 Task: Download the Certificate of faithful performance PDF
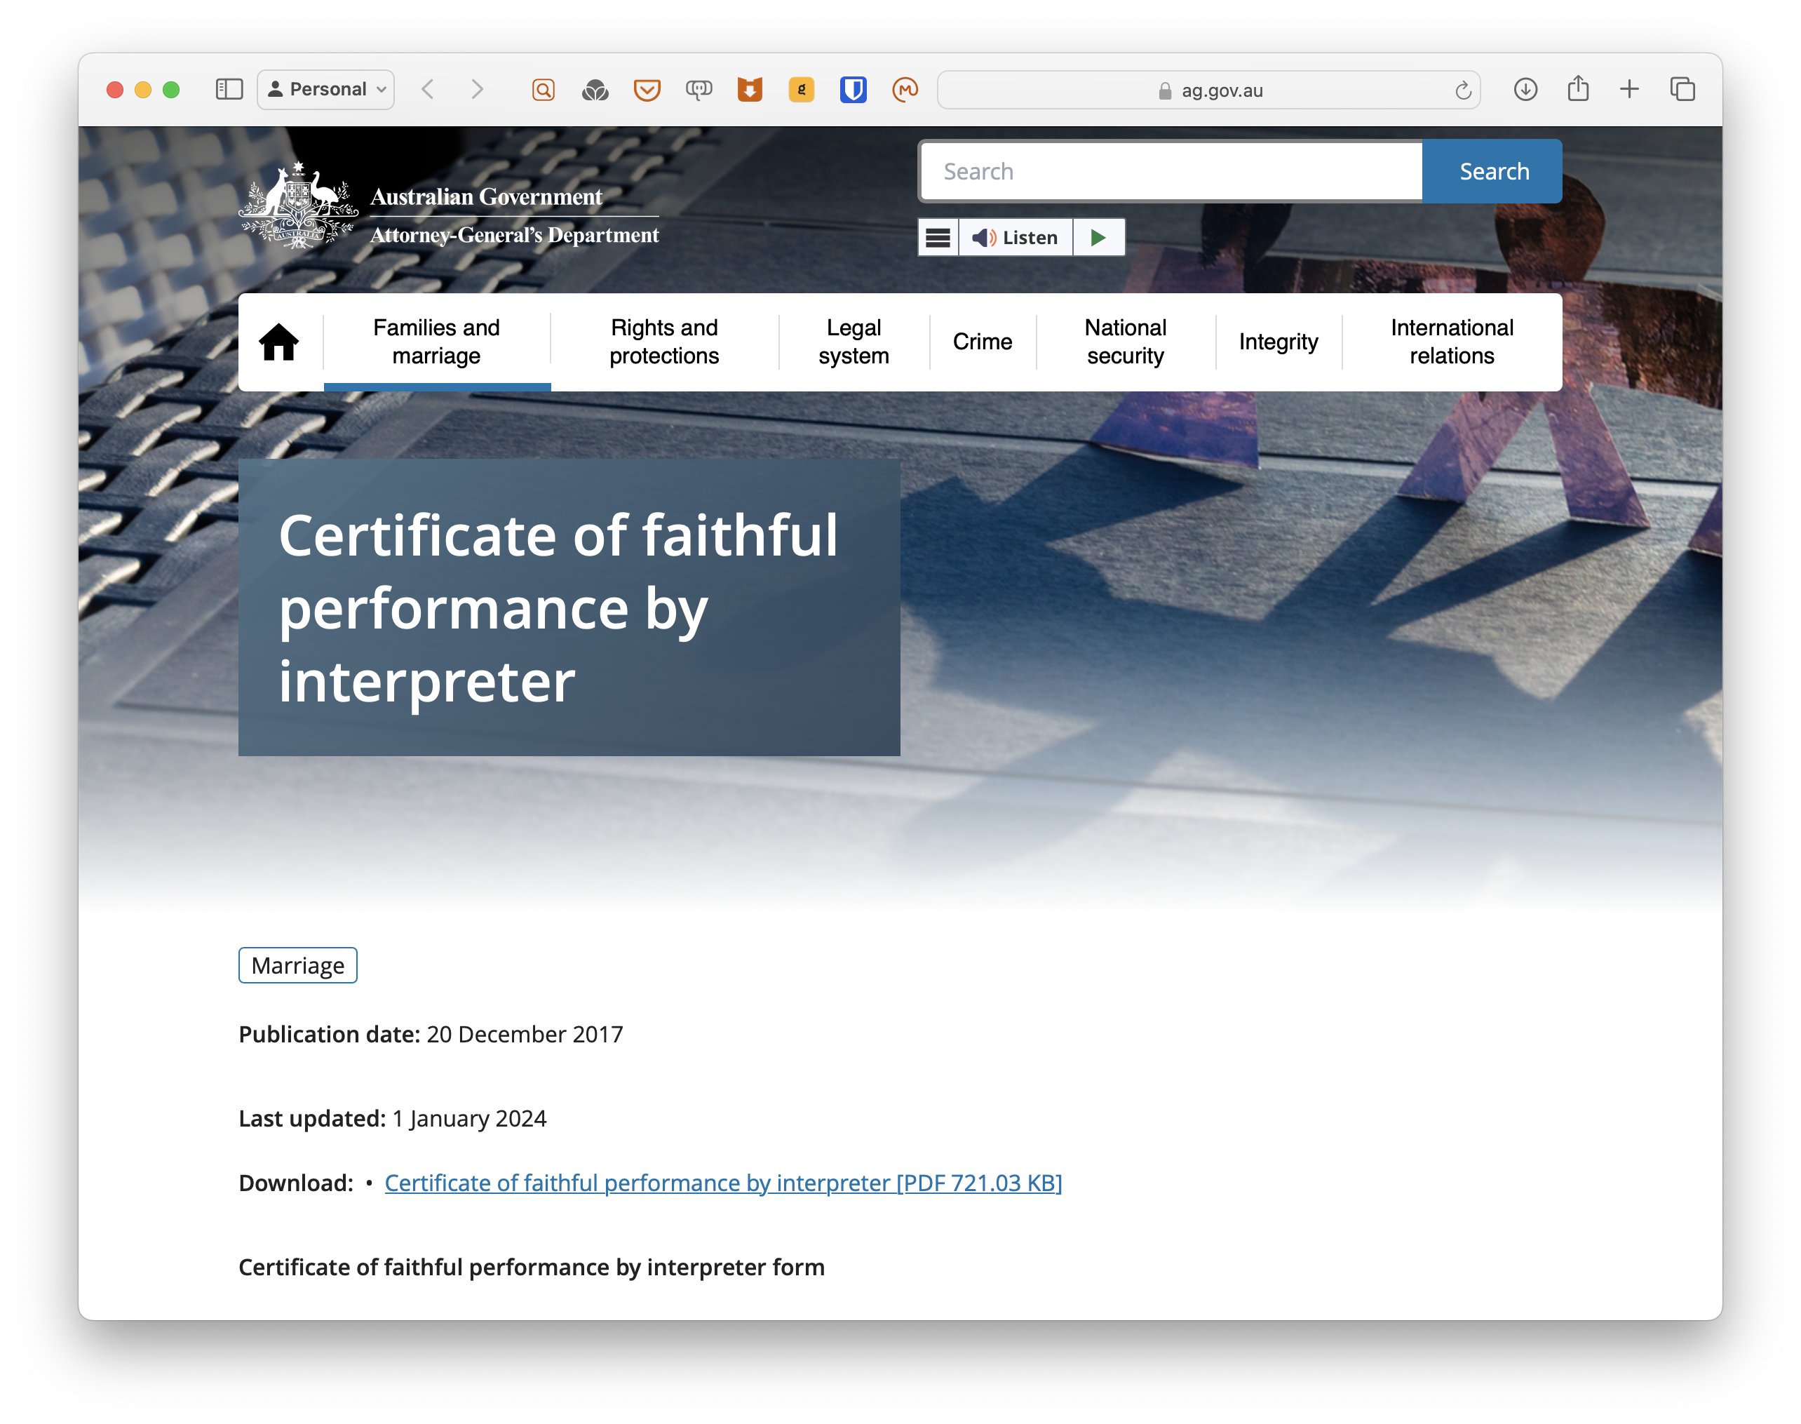coord(722,1182)
